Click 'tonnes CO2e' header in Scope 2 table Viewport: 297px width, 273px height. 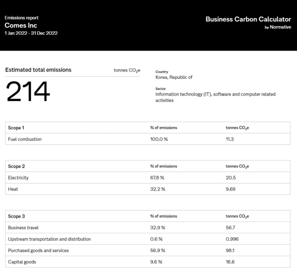pyautogui.click(x=238, y=167)
